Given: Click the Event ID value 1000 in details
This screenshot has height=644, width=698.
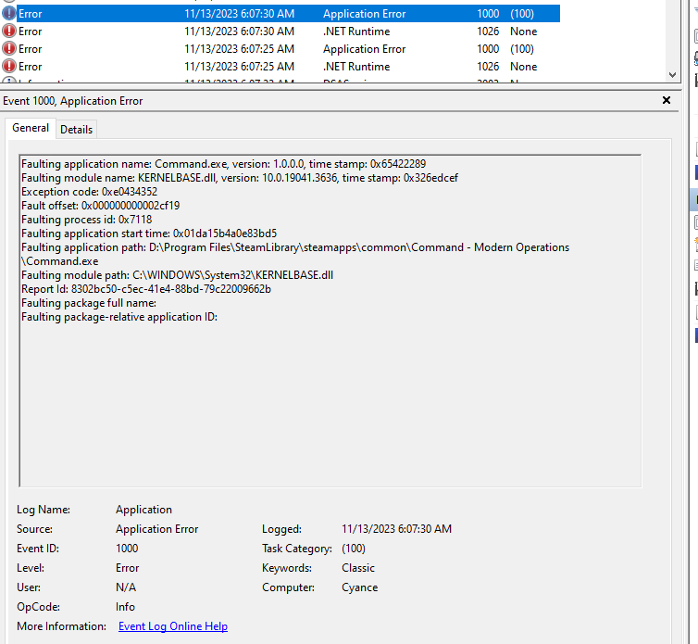Looking at the screenshot, I should click(127, 549).
